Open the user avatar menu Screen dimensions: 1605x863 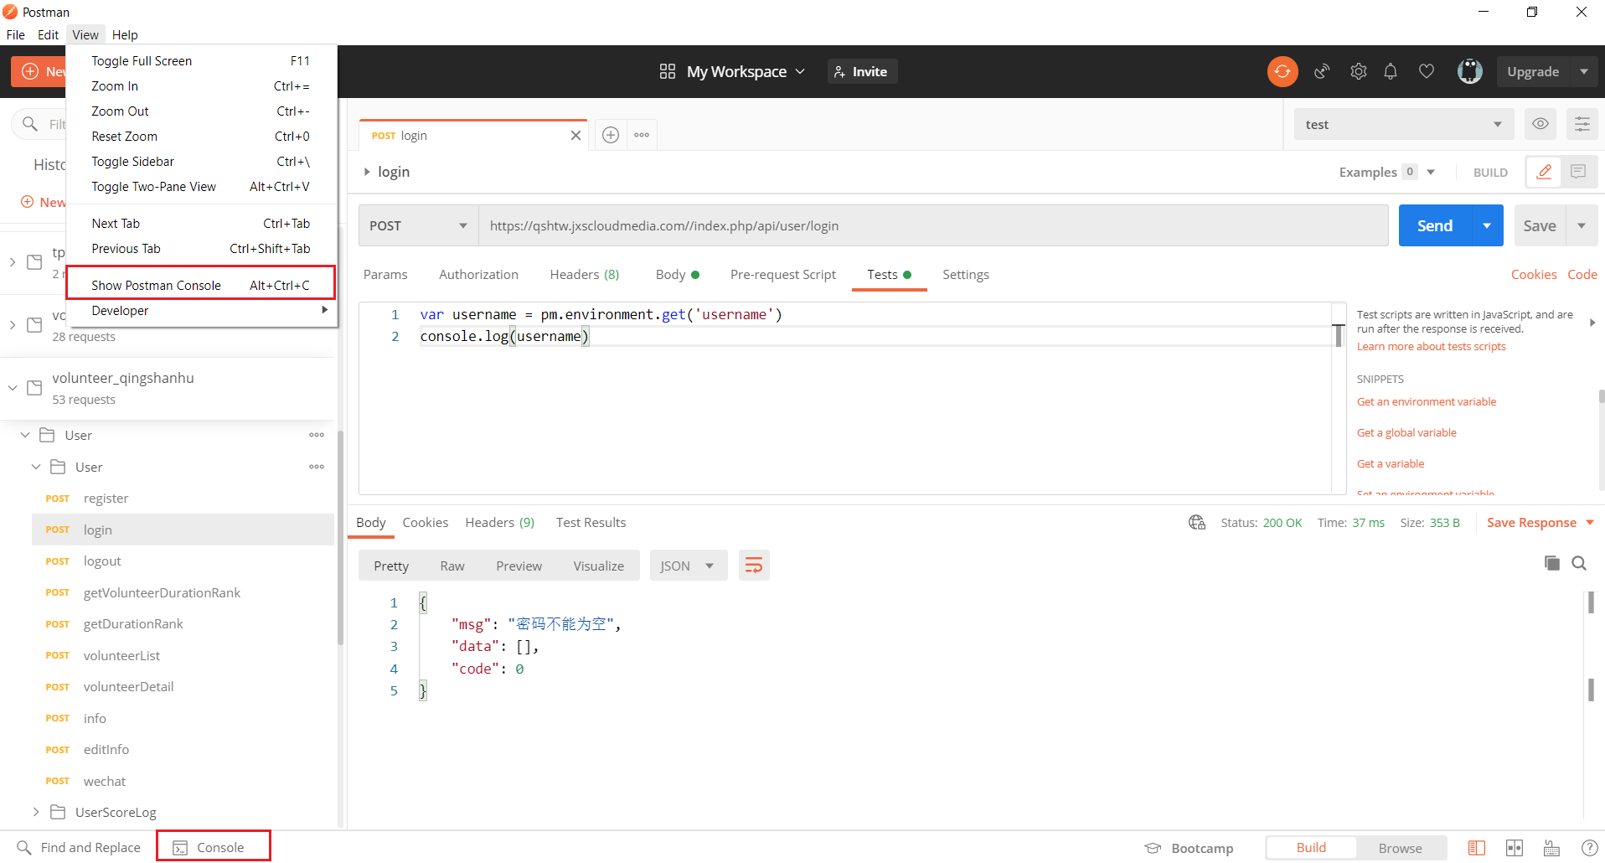point(1469,72)
